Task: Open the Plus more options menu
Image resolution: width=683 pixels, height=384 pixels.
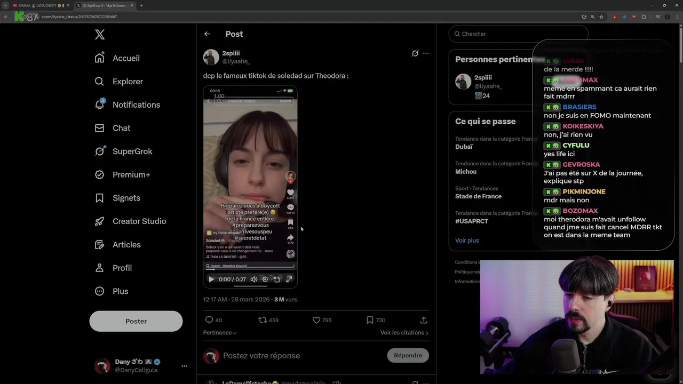Action: pyautogui.click(x=111, y=291)
